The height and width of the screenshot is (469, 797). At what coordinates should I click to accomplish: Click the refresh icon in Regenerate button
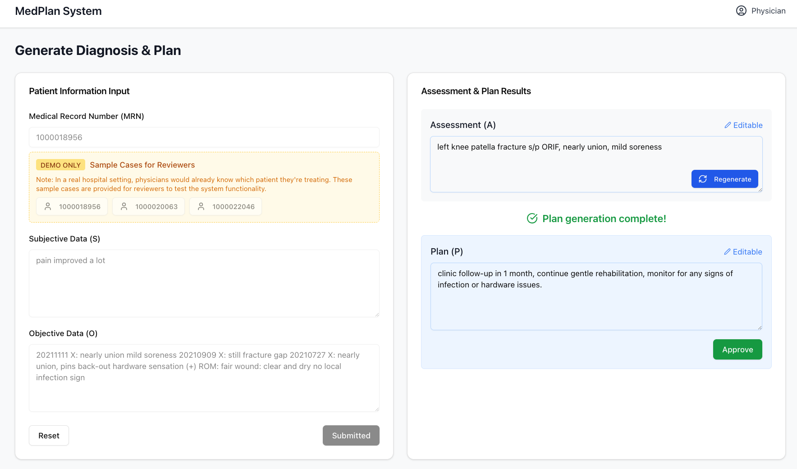point(703,179)
